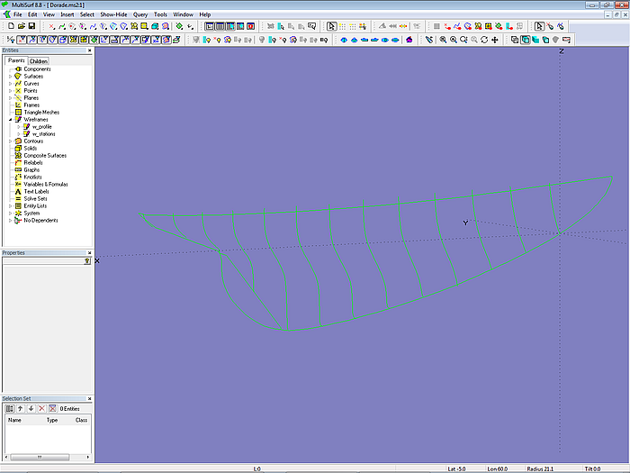Open the Show-Hide menu
This screenshot has height=473, width=630.
tap(113, 14)
